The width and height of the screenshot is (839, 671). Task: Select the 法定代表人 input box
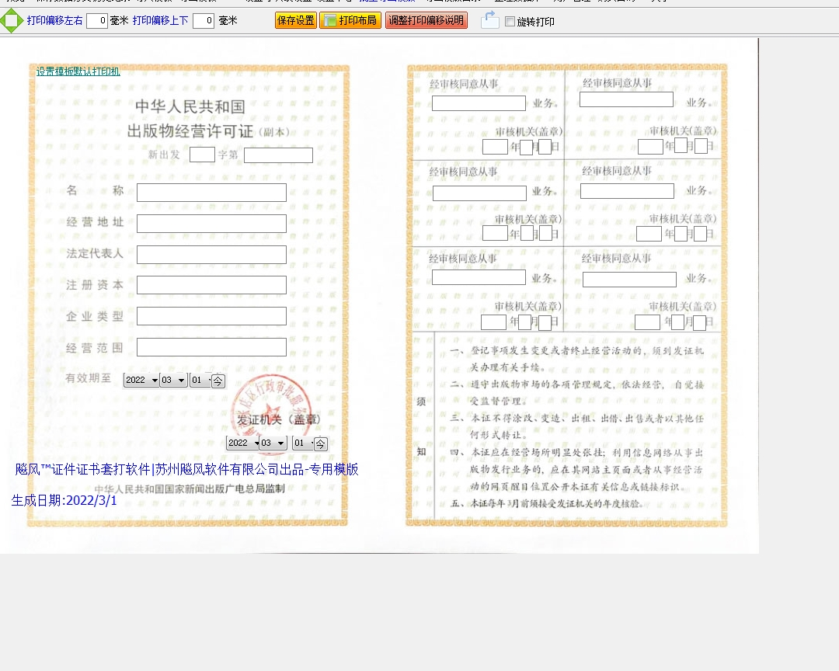point(211,255)
